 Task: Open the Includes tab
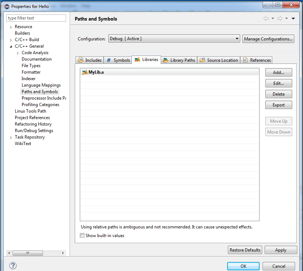(90, 60)
